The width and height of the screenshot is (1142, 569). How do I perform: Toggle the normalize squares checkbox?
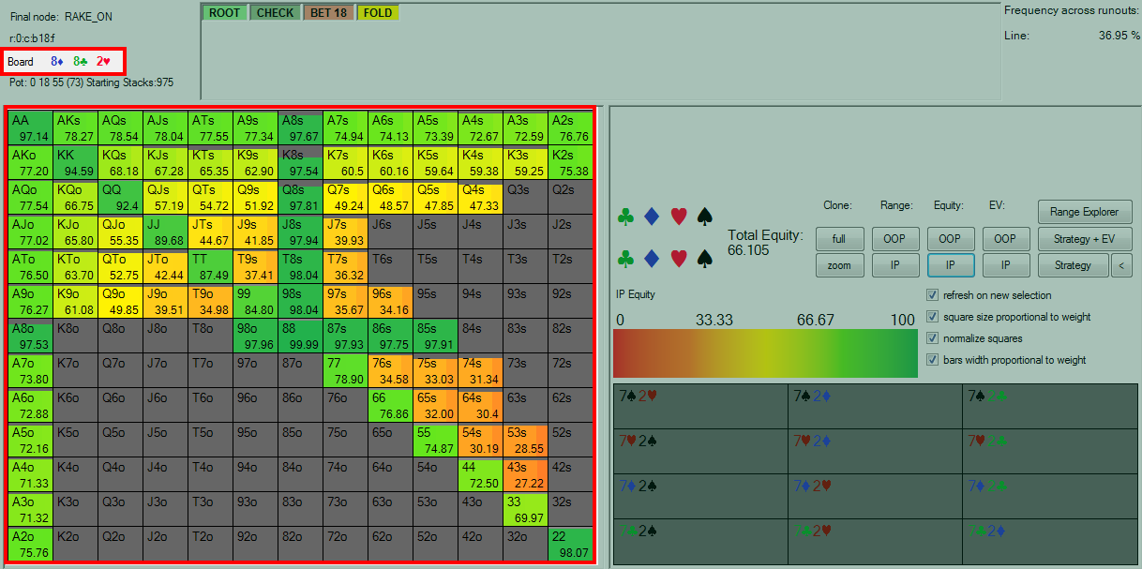click(932, 338)
